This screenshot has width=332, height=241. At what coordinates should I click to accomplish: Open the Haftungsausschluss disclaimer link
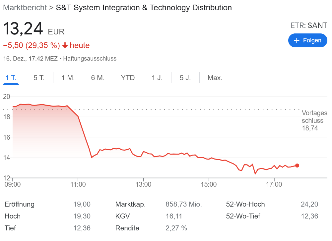[90, 59]
